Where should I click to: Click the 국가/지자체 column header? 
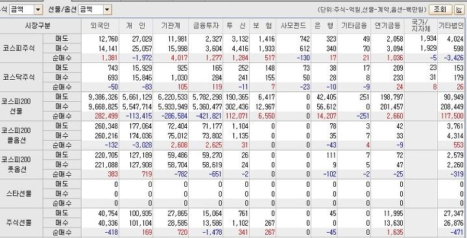pyautogui.click(x=420, y=26)
